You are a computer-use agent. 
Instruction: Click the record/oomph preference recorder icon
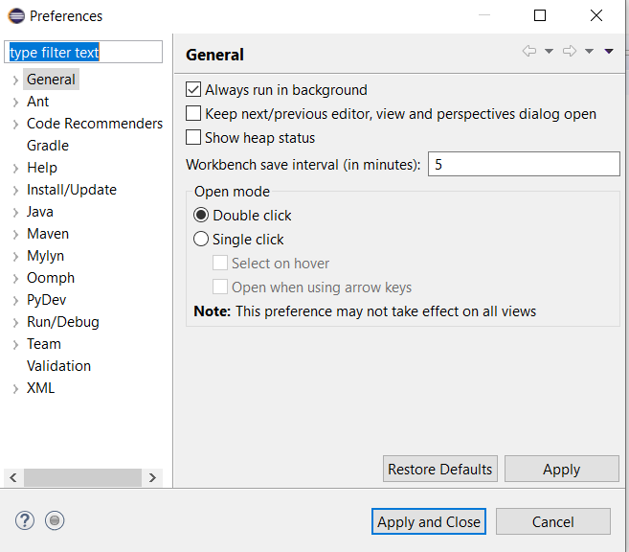tap(55, 520)
